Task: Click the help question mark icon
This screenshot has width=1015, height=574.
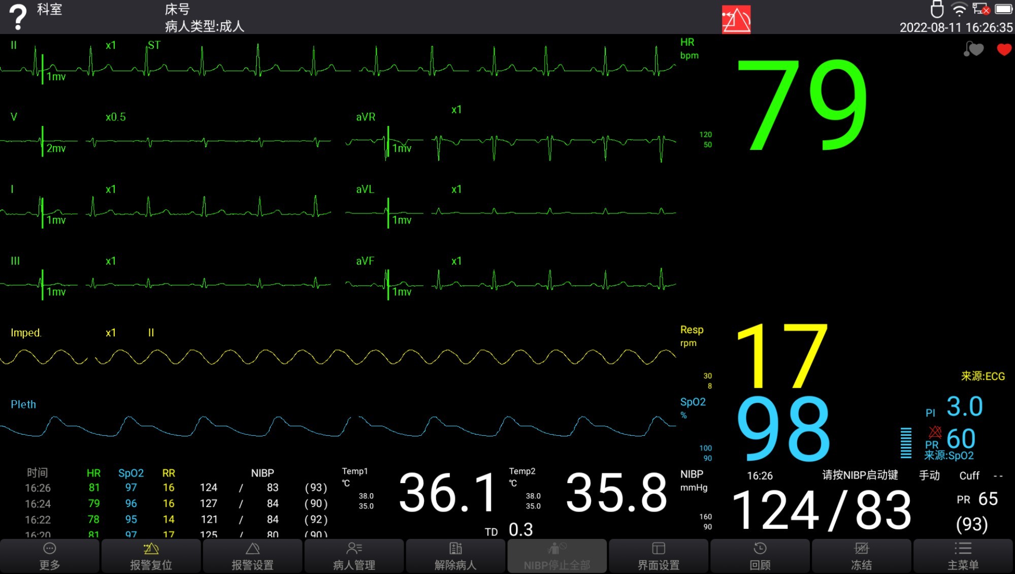Action: point(18,17)
